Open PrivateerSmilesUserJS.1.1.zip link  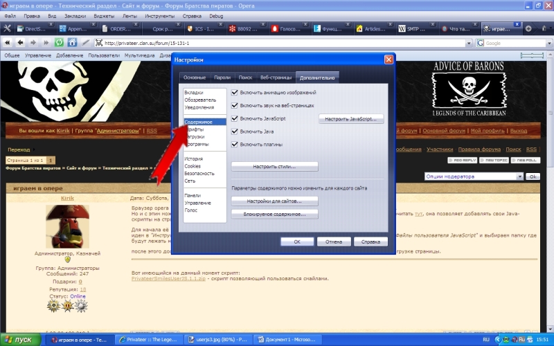168,279
